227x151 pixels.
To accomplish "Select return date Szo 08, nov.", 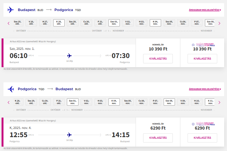I will tap(169, 102).
